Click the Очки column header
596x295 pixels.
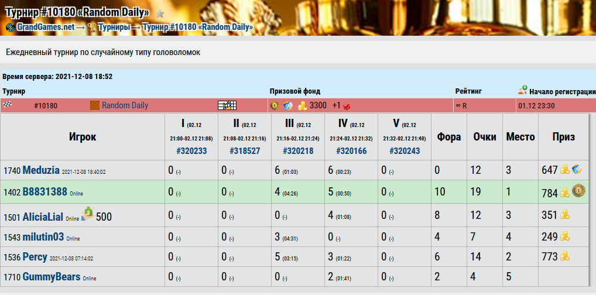[484, 137]
